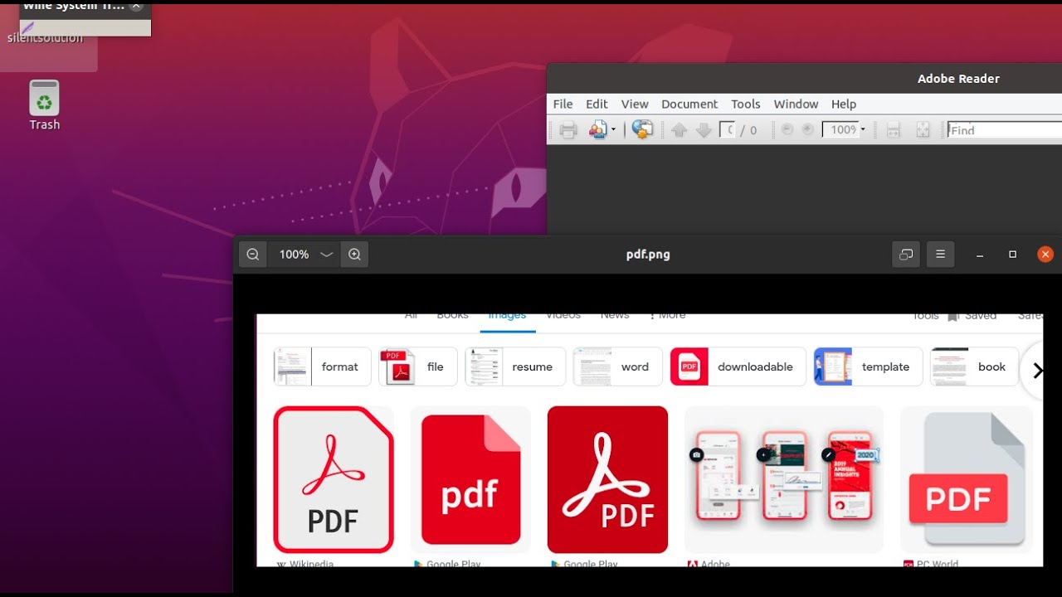Viewport: 1062px width, 597px height.
Task: Click the round zoom in button in Adobe Reader
Action: click(807, 129)
